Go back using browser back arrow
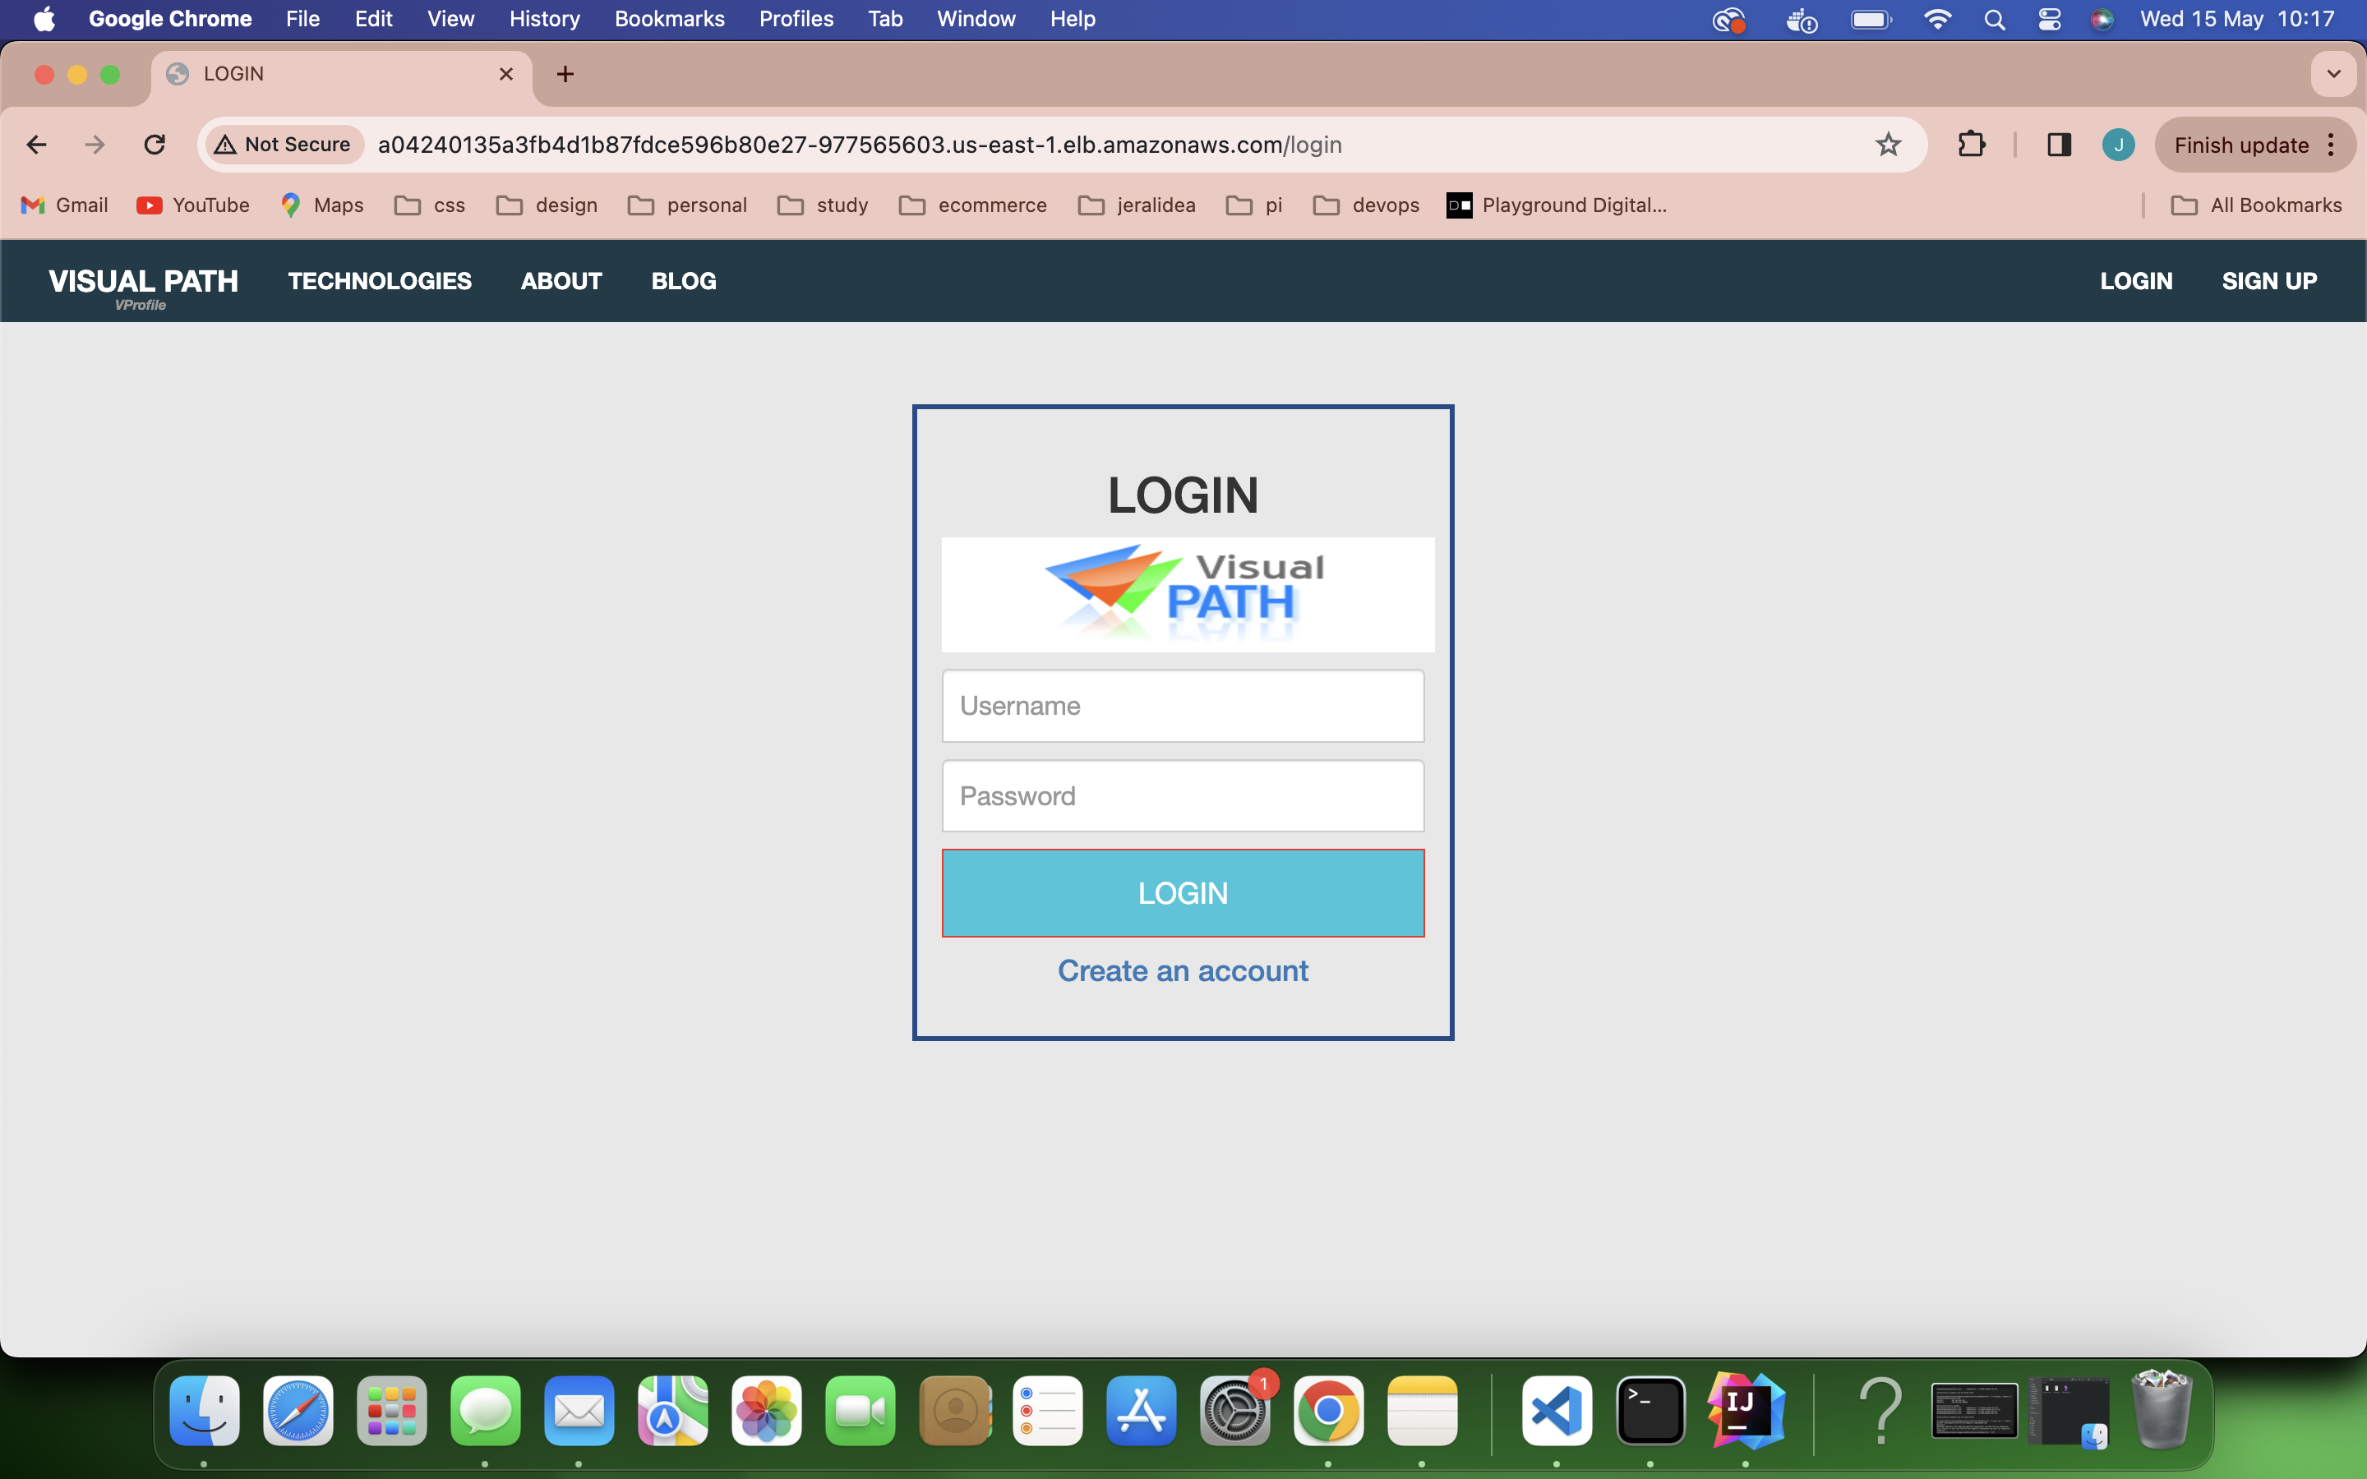Image resolution: width=2367 pixels, height=1479 pixels. point(36,145)
